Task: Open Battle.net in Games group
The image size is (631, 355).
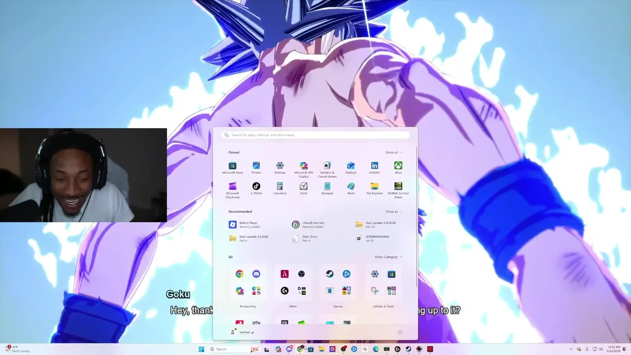Action: click(x=347, y=274)
